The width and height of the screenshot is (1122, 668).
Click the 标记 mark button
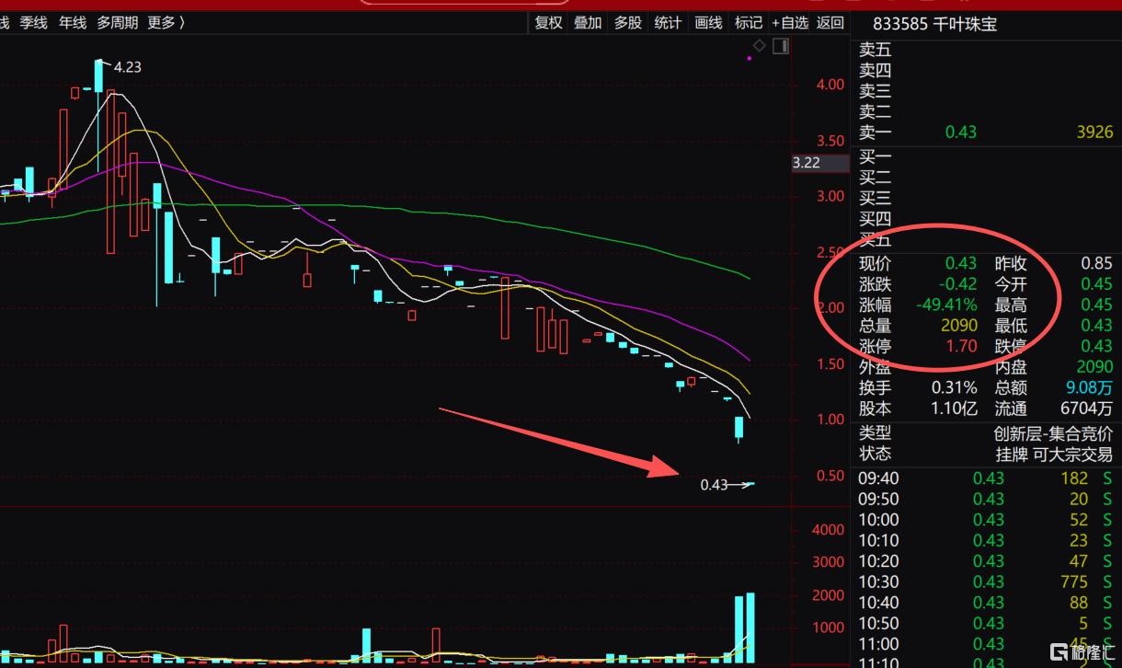pyautogui.click(x=749, y=22)
